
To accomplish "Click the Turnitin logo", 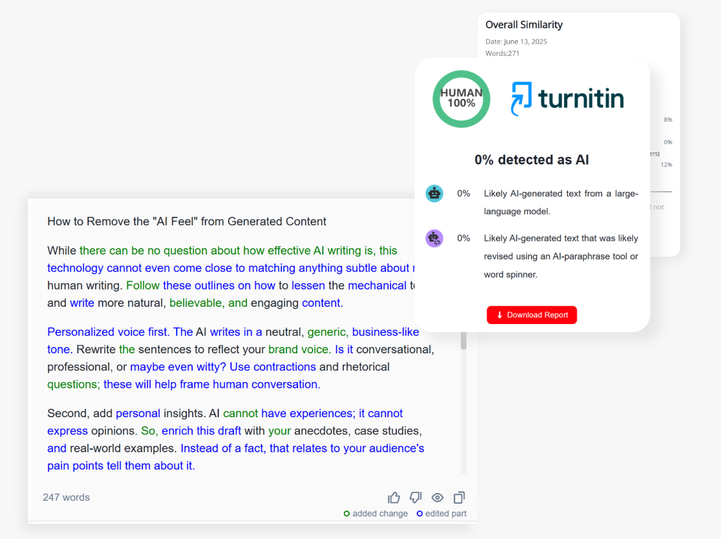I will point(567,99).
